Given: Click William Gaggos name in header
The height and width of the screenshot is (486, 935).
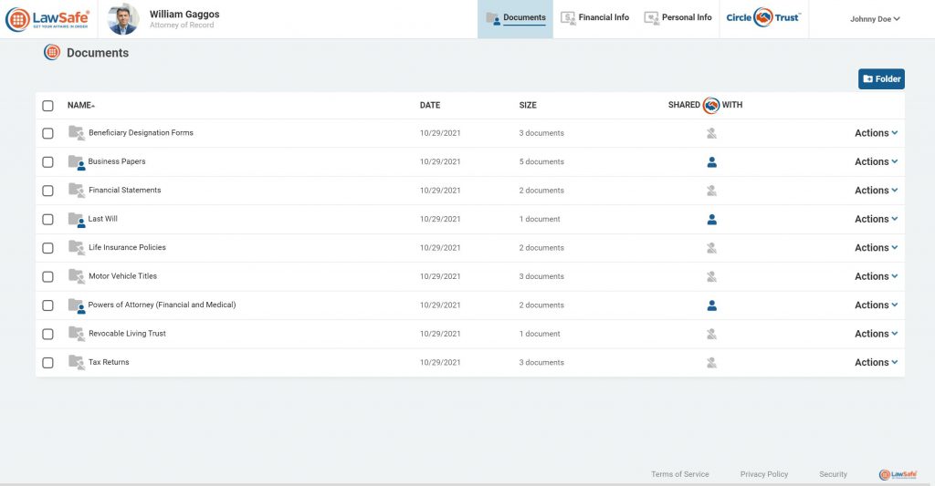Looking at the screenshot, I should pyautogui.click(x=184, y=14).
